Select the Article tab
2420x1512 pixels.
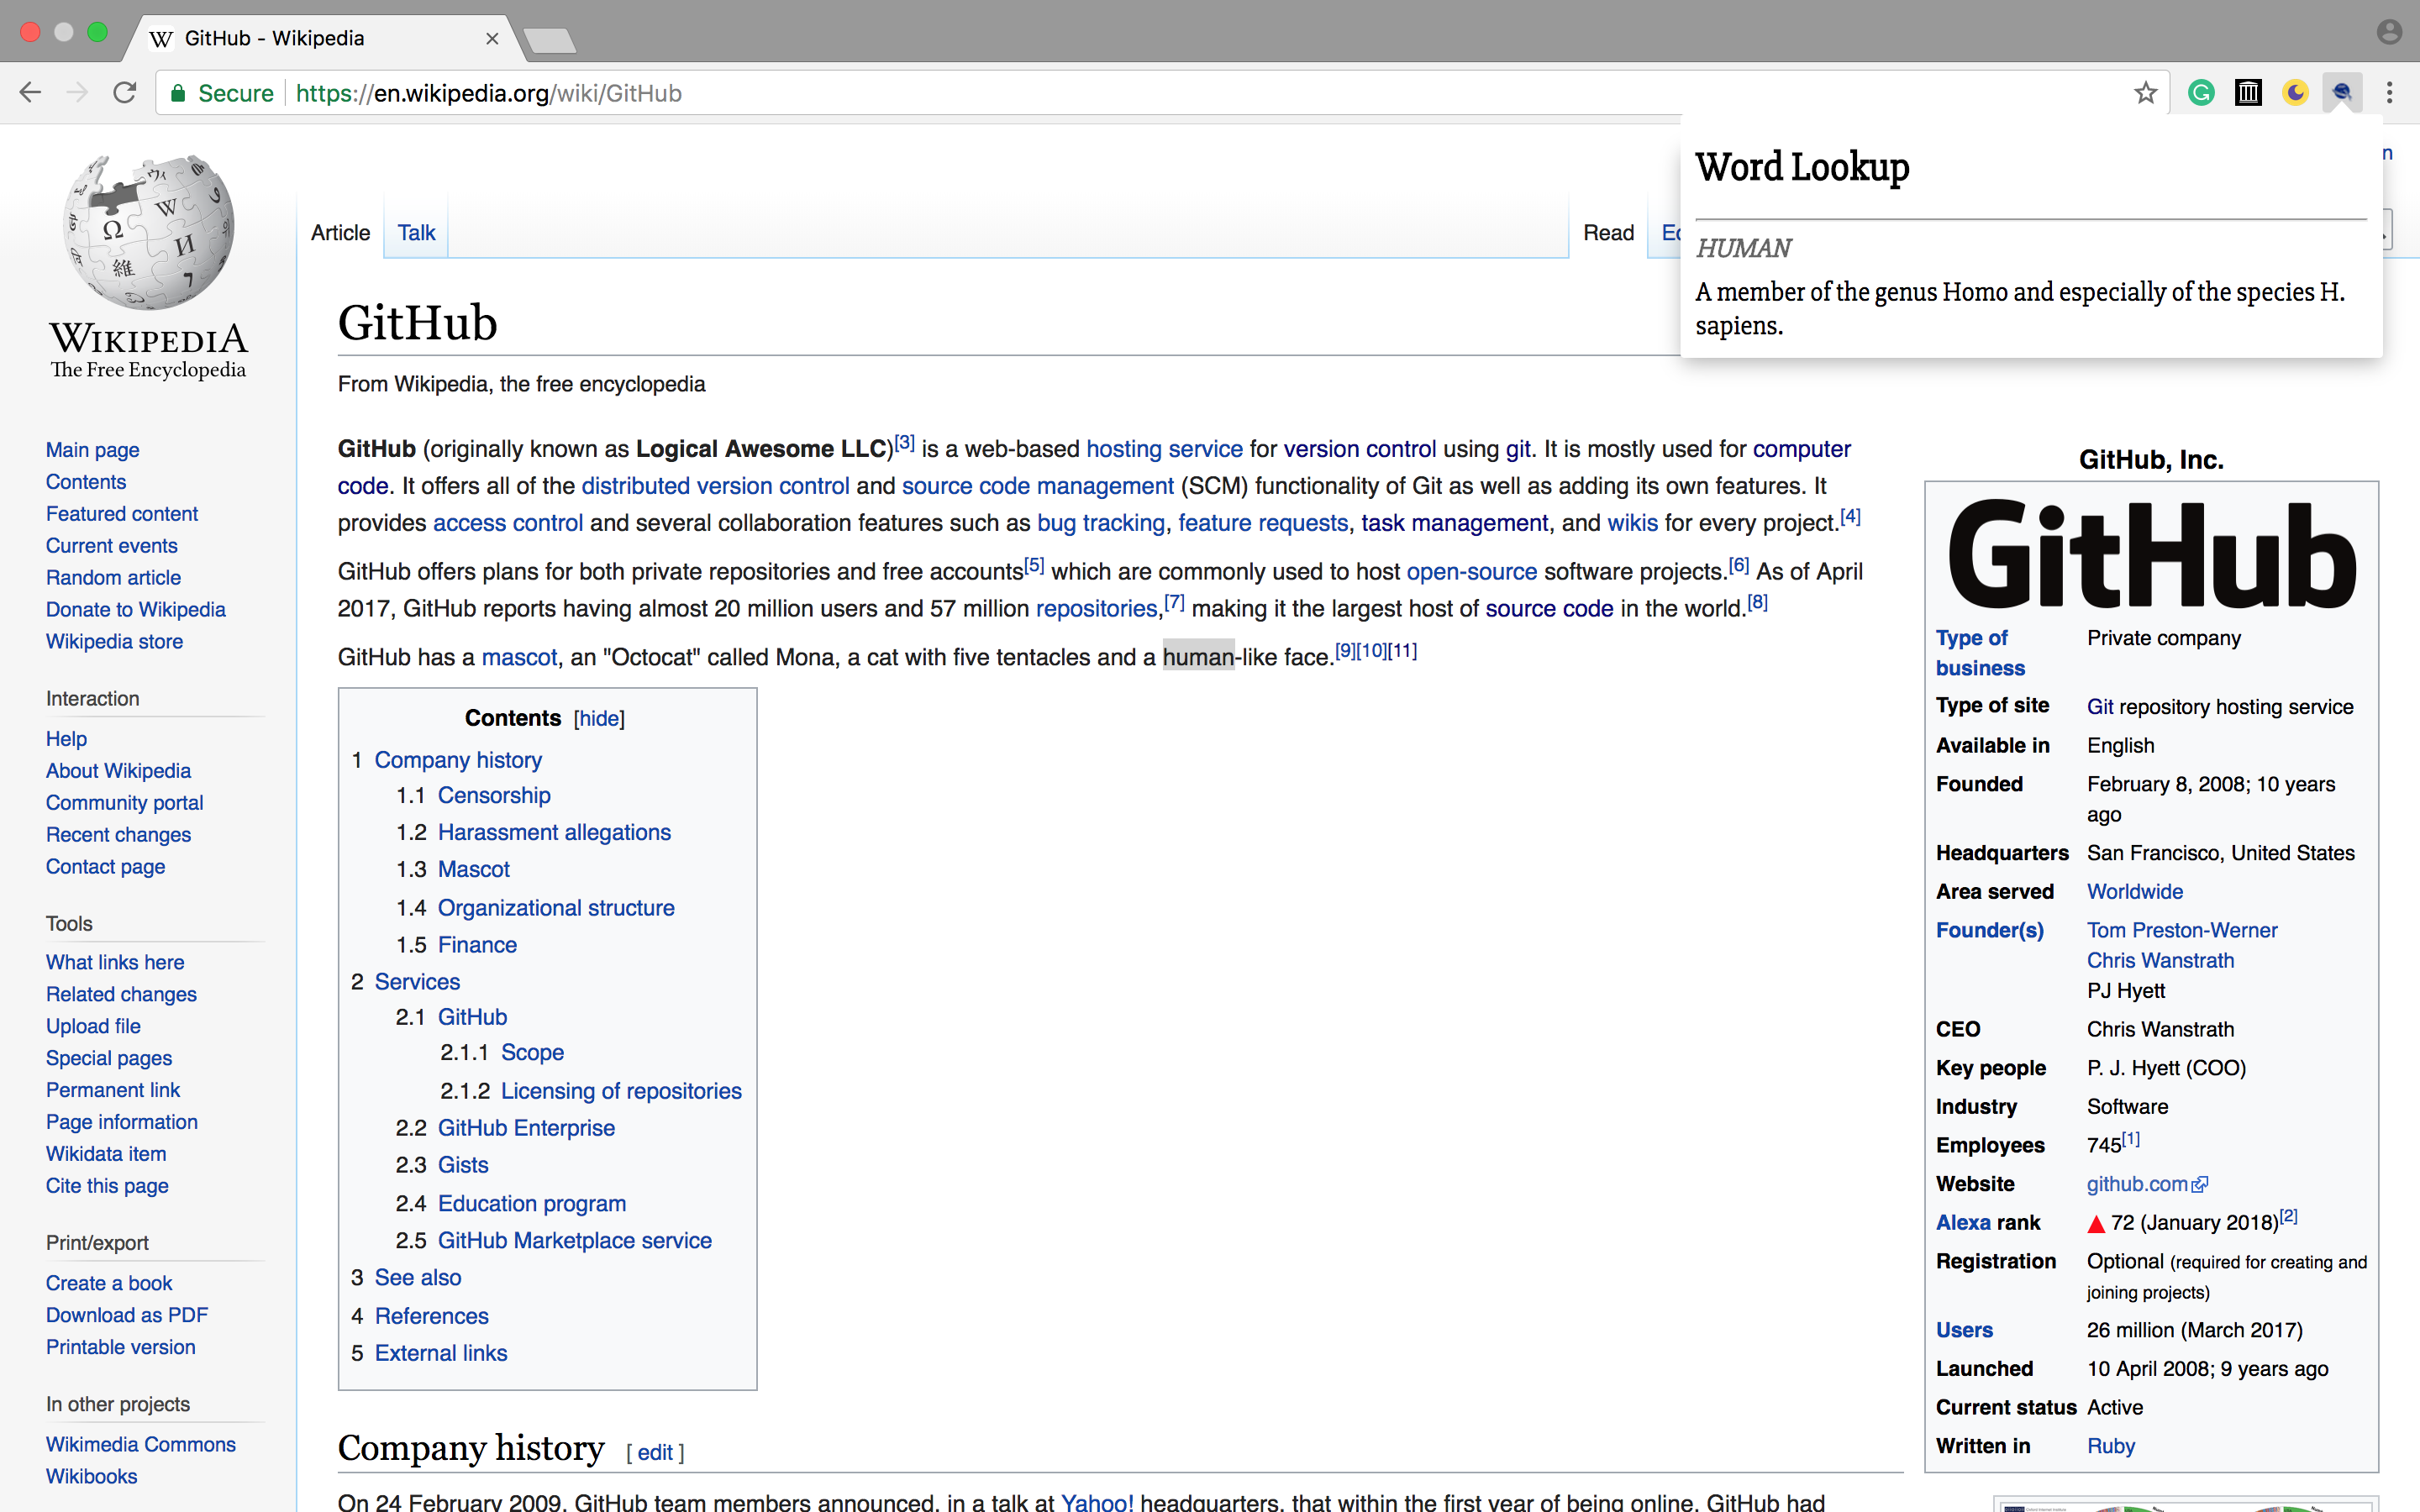point(340,233)
